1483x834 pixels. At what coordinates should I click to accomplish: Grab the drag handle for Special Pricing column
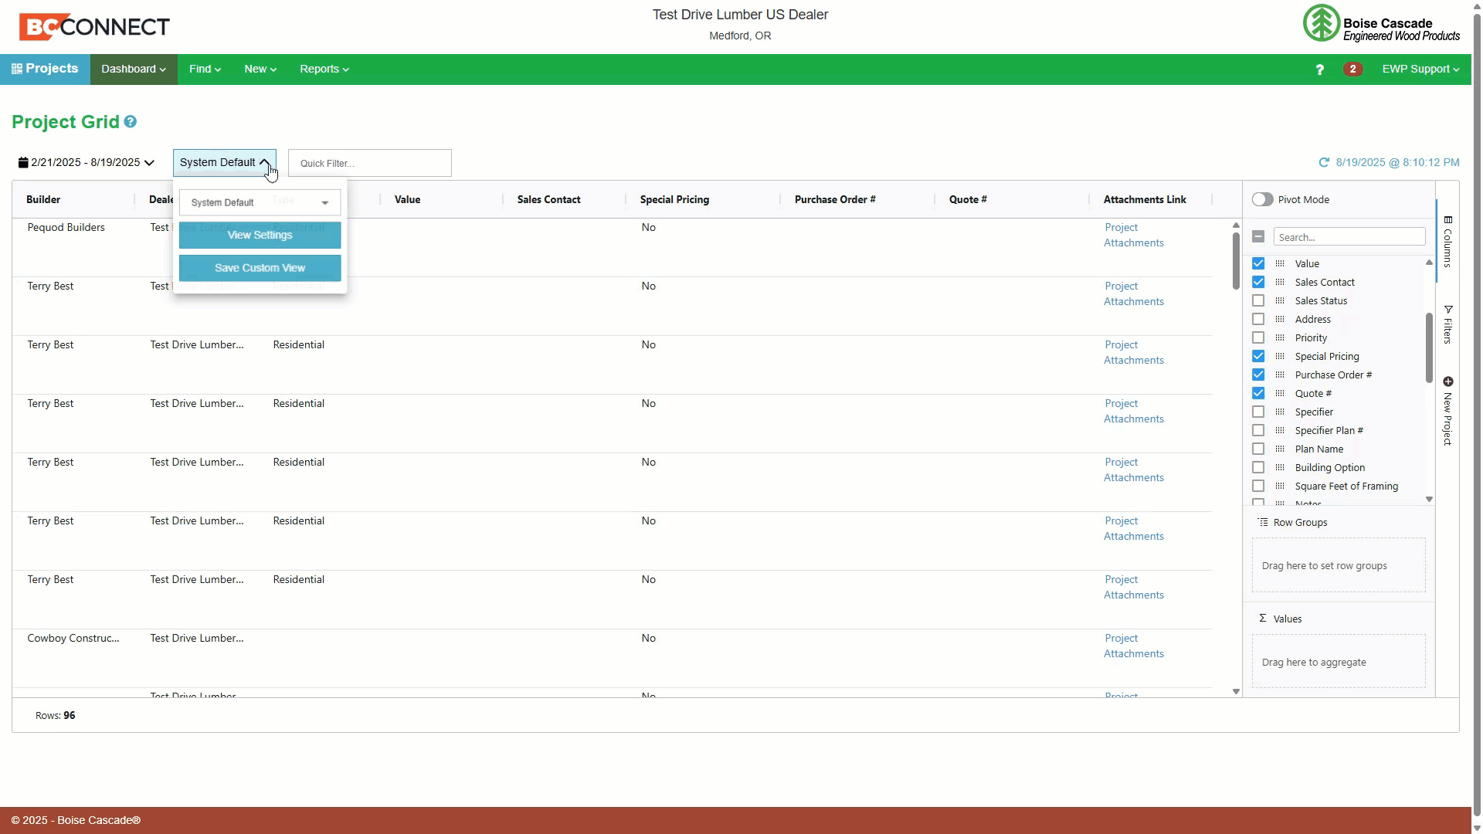coord(1280,356)
